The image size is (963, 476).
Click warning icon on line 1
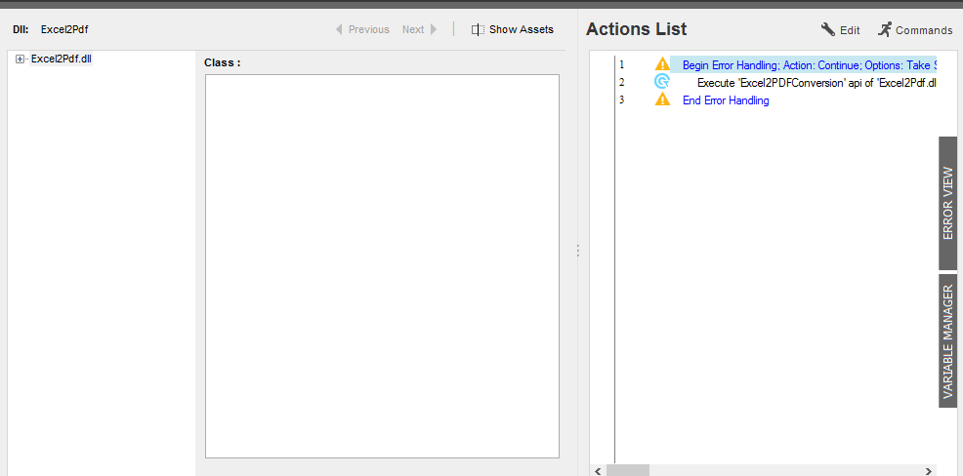[x=662, y=63]
